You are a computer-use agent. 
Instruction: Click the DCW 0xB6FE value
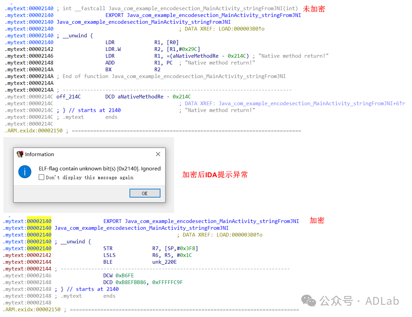tap(125, 276)
